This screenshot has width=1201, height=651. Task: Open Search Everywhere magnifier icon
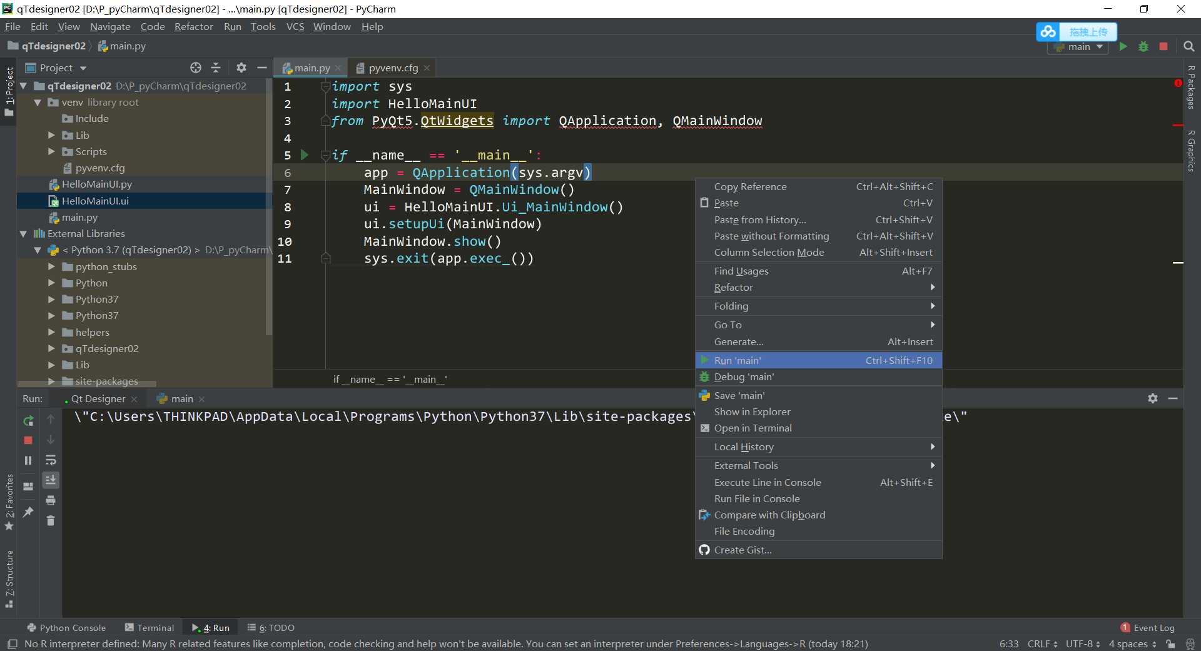click(1189, 47)
